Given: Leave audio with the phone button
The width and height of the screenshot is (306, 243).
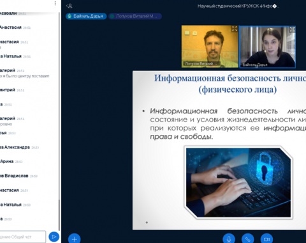Looking at the screenshot, I should point(248,239).
